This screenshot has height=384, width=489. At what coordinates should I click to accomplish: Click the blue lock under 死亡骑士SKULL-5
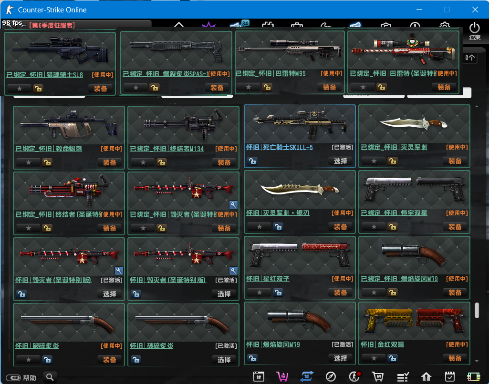click(252, 161)
